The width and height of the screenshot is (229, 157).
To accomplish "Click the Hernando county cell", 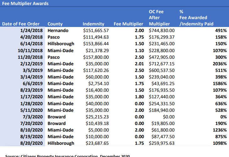I will pyautogui.click(x=58, y=31).
